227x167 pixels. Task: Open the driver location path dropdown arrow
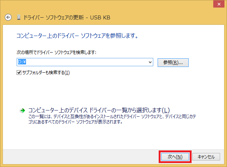[x=150, y=62]
